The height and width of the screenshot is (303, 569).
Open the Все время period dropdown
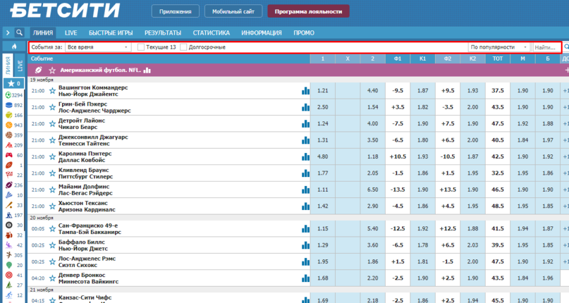pos(97,47)
